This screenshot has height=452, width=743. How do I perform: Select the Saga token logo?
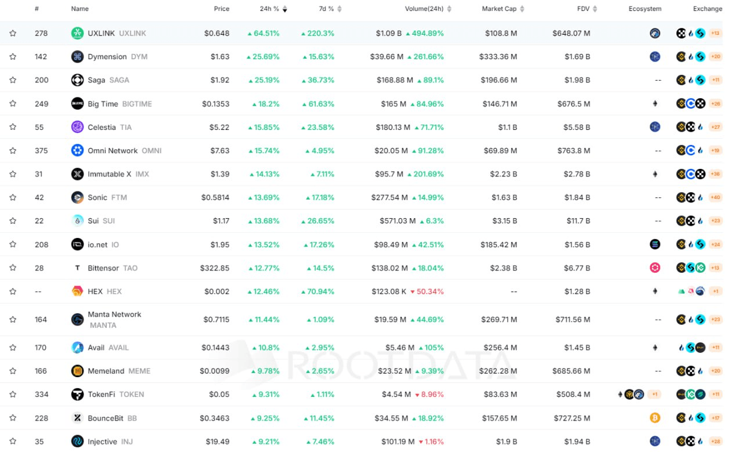[x=77, y=80]
